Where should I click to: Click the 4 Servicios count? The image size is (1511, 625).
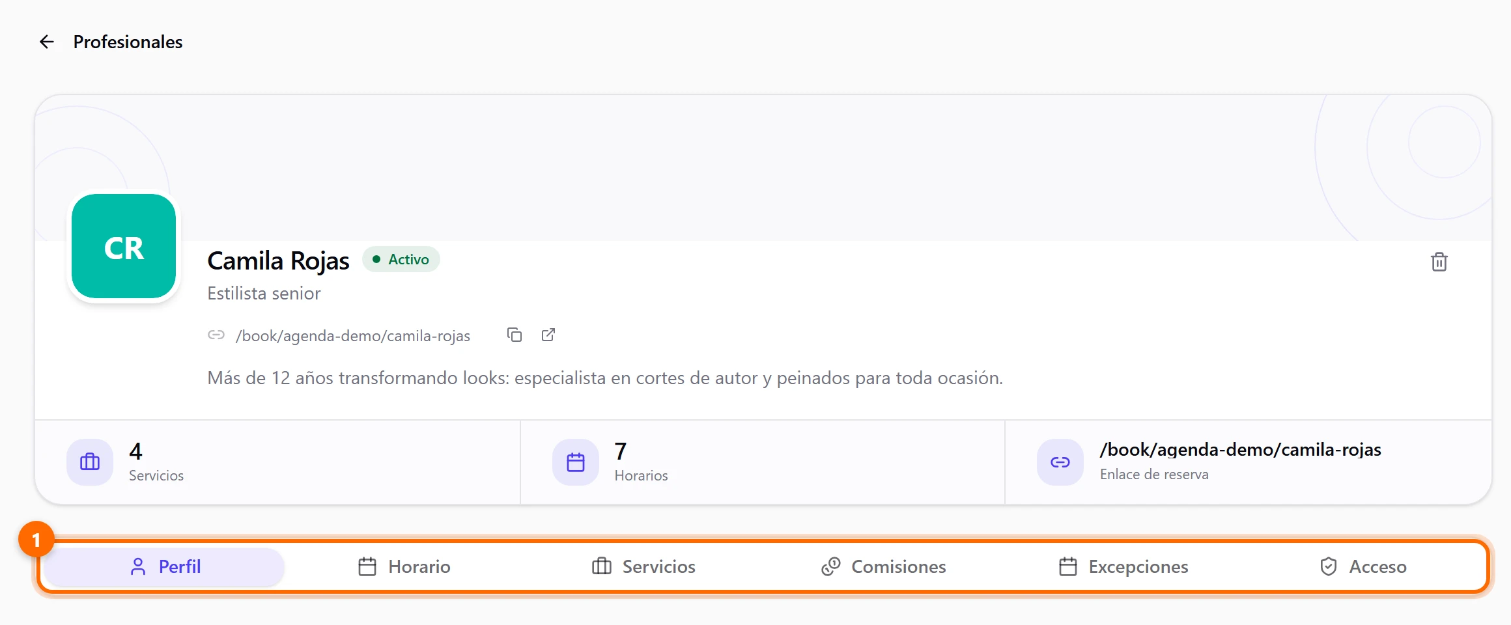[x=135, y=451]
